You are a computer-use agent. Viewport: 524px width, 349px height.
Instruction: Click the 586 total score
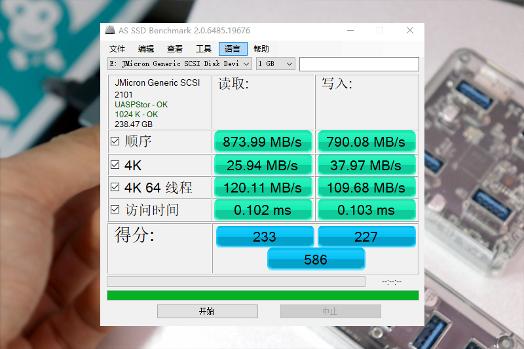coord(316,259)
